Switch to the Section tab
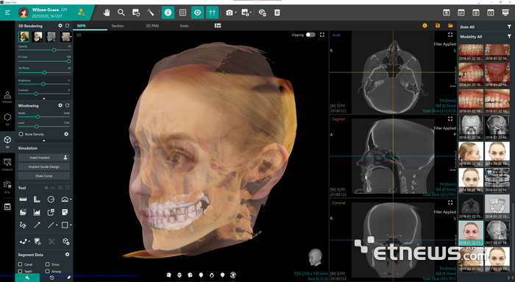 pos(118,26)
